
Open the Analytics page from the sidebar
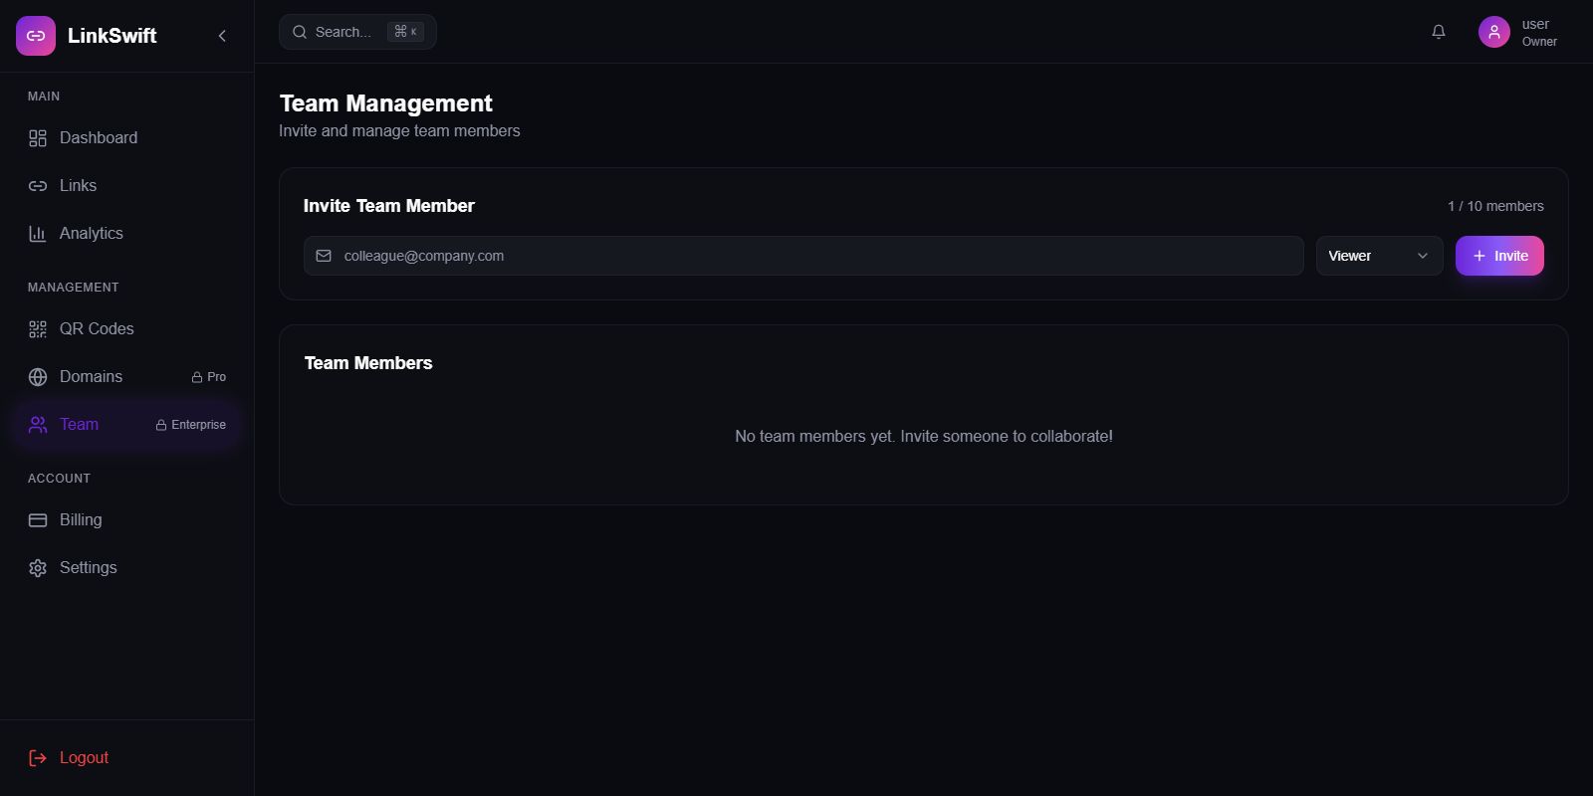tap(92, 234)
